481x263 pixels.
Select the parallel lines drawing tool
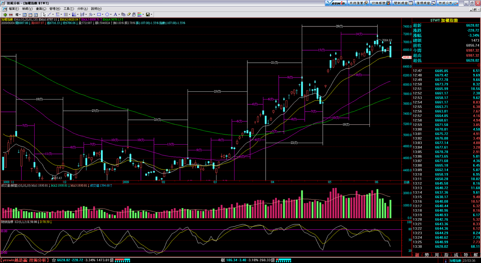[90, 14]
